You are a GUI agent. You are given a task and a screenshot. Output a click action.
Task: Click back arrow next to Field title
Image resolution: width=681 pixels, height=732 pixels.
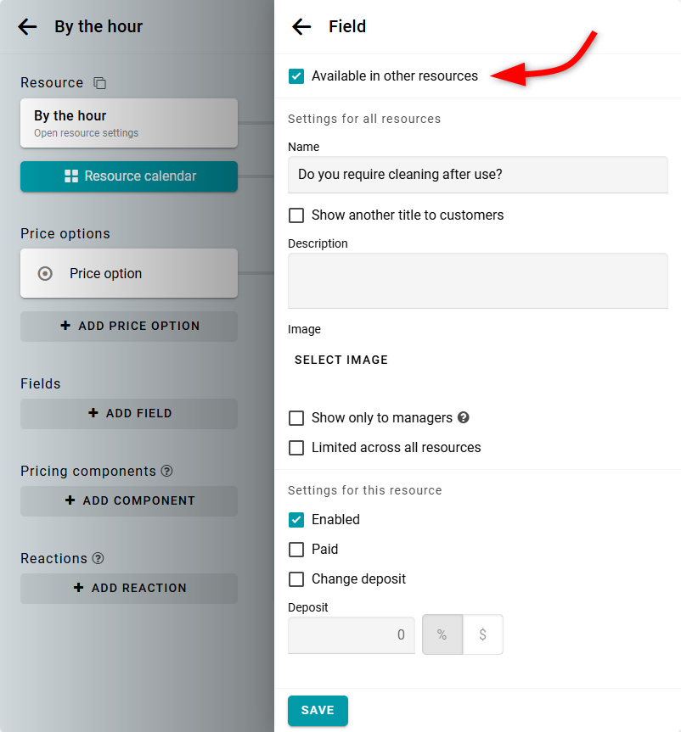click(x=301, y=27)
